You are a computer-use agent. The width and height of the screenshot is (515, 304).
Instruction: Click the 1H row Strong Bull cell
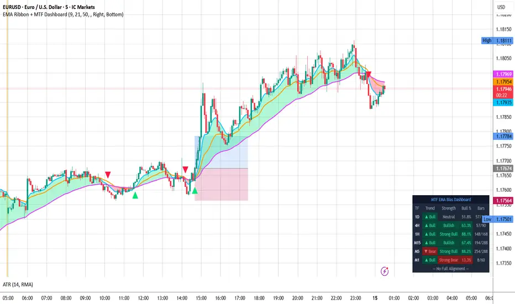[x=448, y=234]
